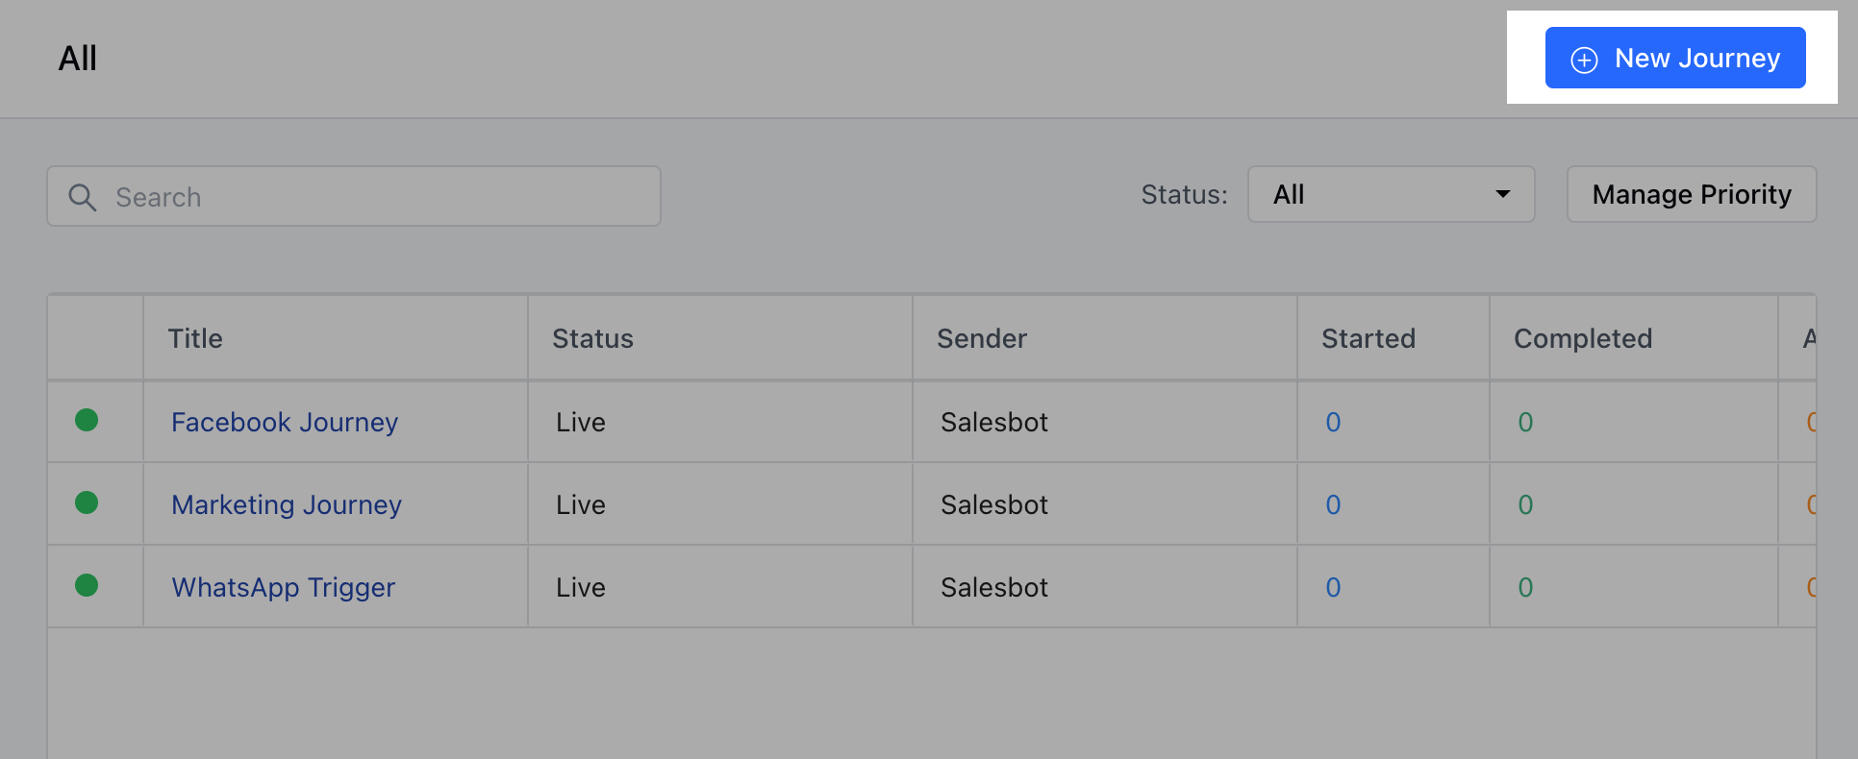The height and width of the screenshot is (759, 1858).
Task: Create a New Journey
Action: 1675,58
